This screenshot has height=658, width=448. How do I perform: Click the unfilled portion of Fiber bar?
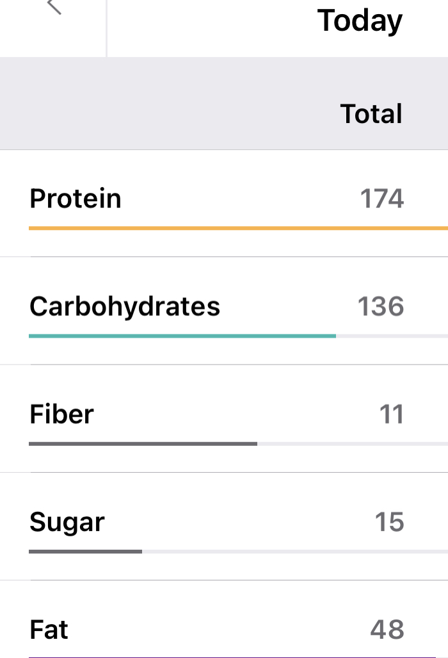coord(352,443)
